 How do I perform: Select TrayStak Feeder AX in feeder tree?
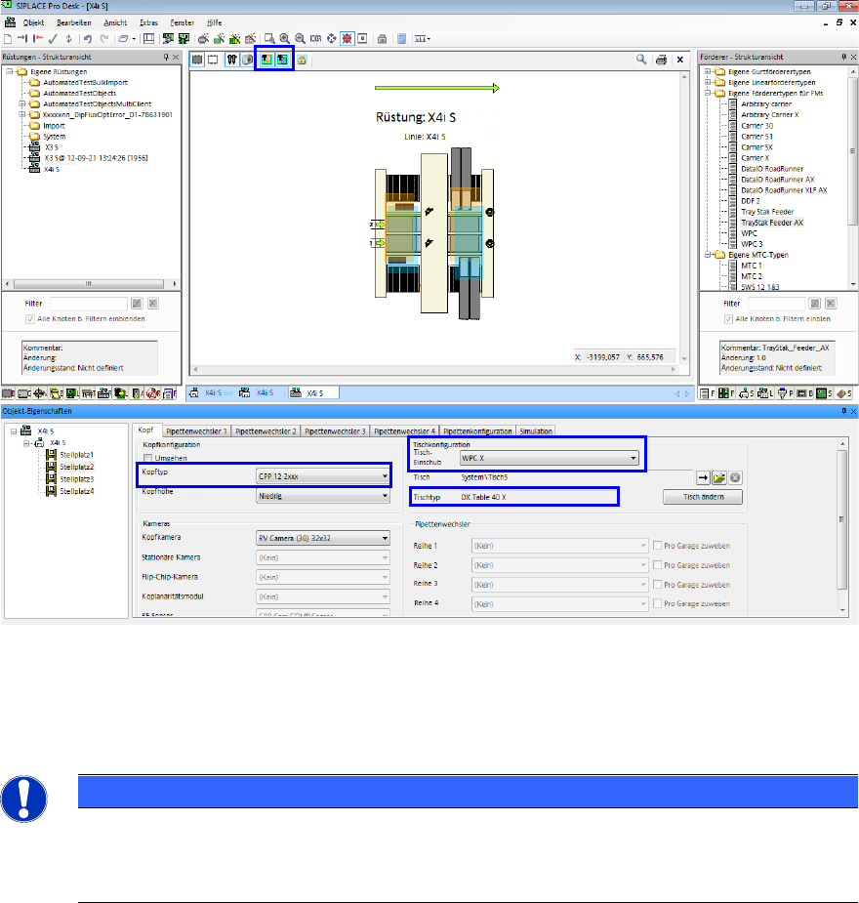click(x=772, y=223)
